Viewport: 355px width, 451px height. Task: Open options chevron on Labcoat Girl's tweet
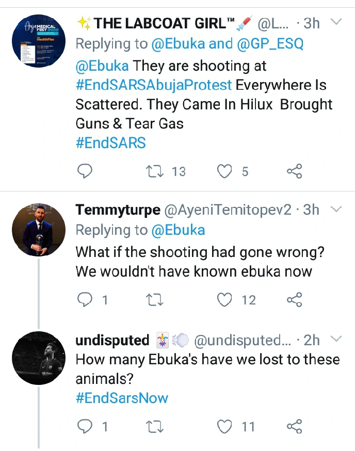pyautogui.click(x=336, y=22)
